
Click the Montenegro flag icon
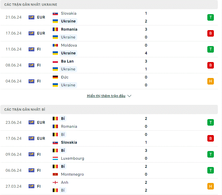coord(55,174)
